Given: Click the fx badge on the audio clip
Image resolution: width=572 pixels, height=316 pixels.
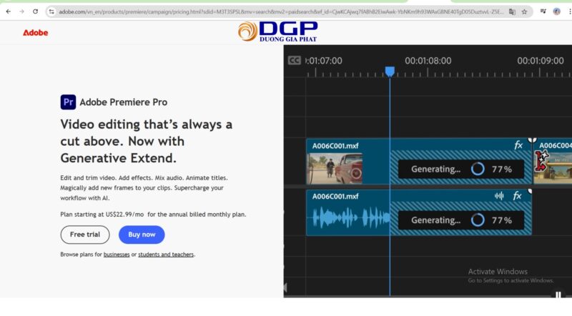Looking at the screenshot, I should point(517,196).
